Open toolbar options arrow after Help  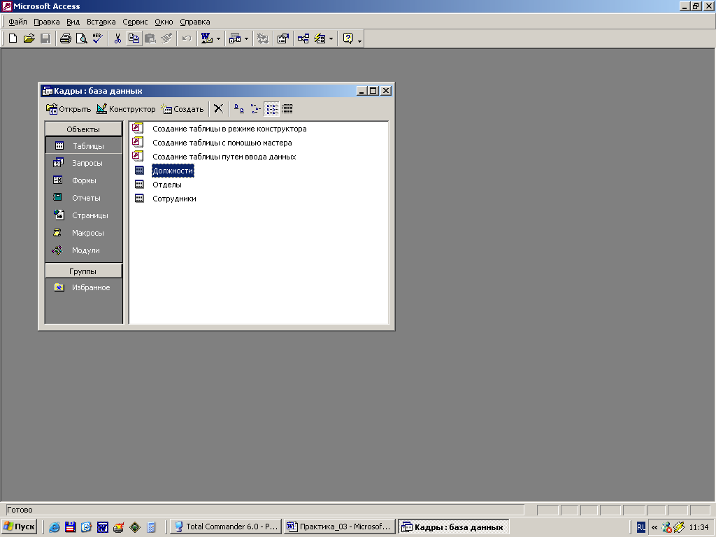(360, 40)
